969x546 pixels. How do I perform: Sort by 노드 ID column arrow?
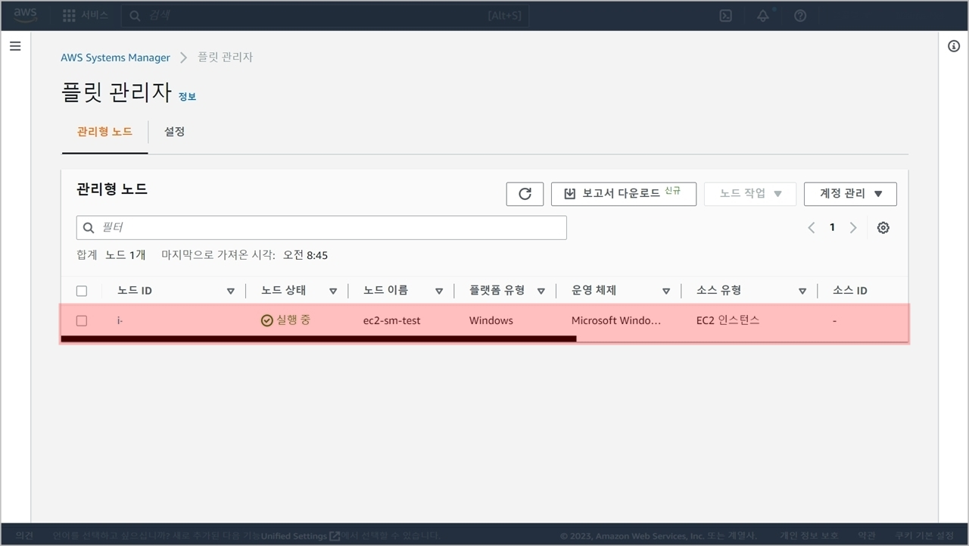[x=231, y=291]
